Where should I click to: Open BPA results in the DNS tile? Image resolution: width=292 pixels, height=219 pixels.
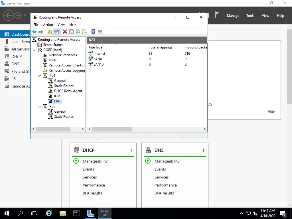(x=164, y=193)
